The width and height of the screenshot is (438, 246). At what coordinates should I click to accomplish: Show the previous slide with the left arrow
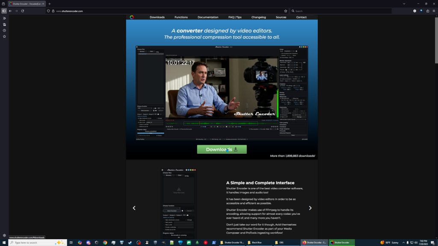tap(134, 208)
